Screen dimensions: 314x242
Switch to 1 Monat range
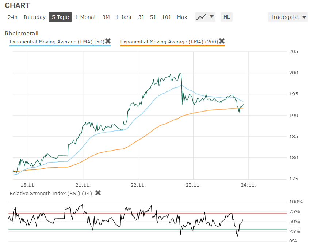(x=86, y=17)
